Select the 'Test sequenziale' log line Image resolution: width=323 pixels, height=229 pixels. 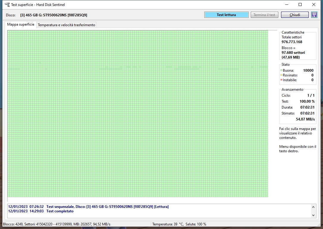[88, 207]
